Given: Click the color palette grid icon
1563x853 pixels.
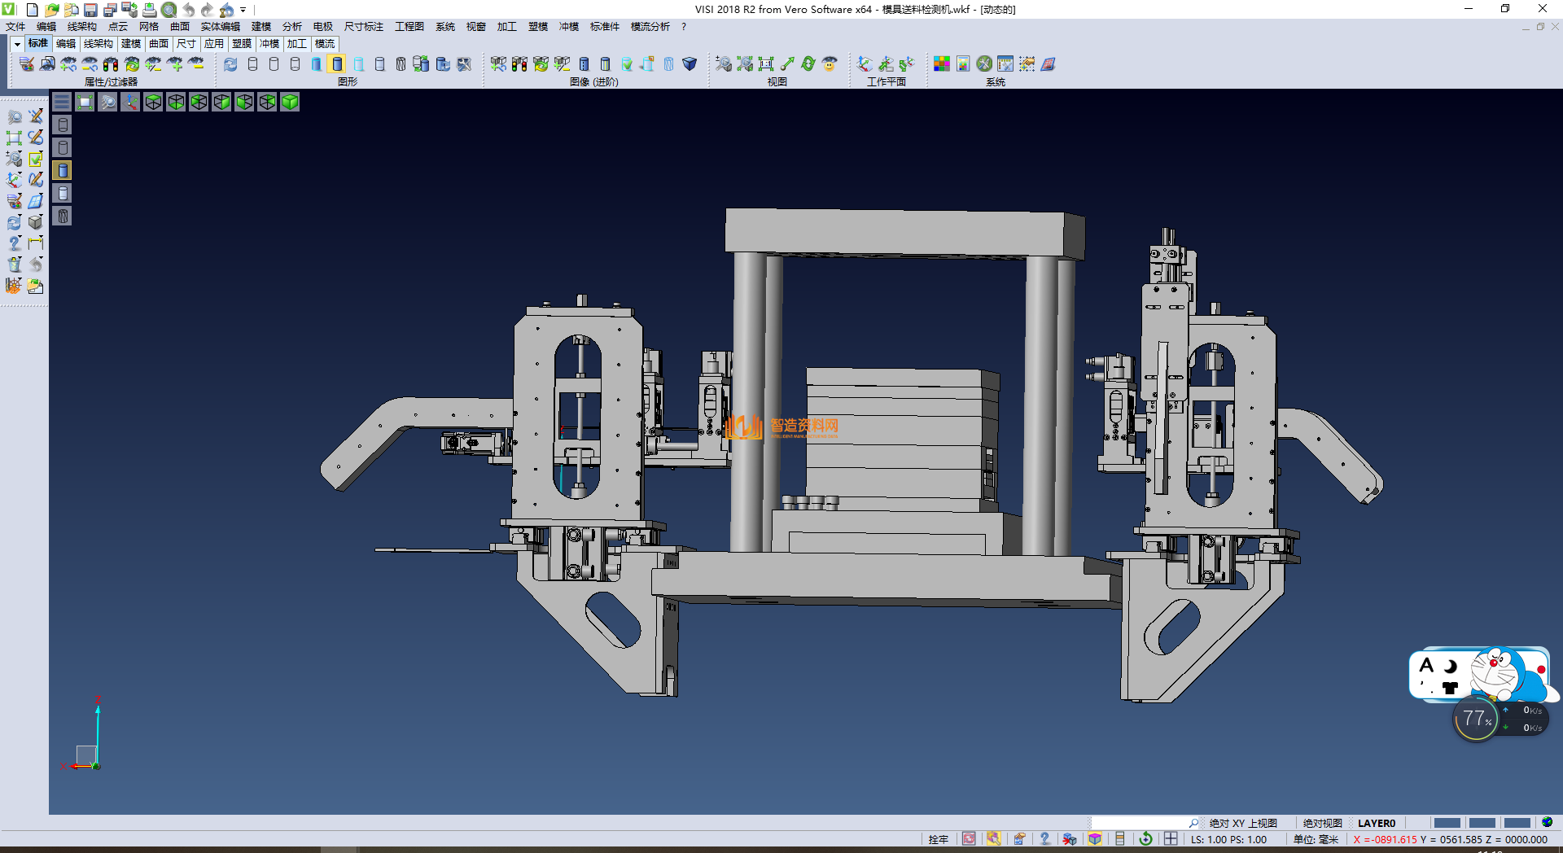Looking at the screenshot, I should coord(942,64).
